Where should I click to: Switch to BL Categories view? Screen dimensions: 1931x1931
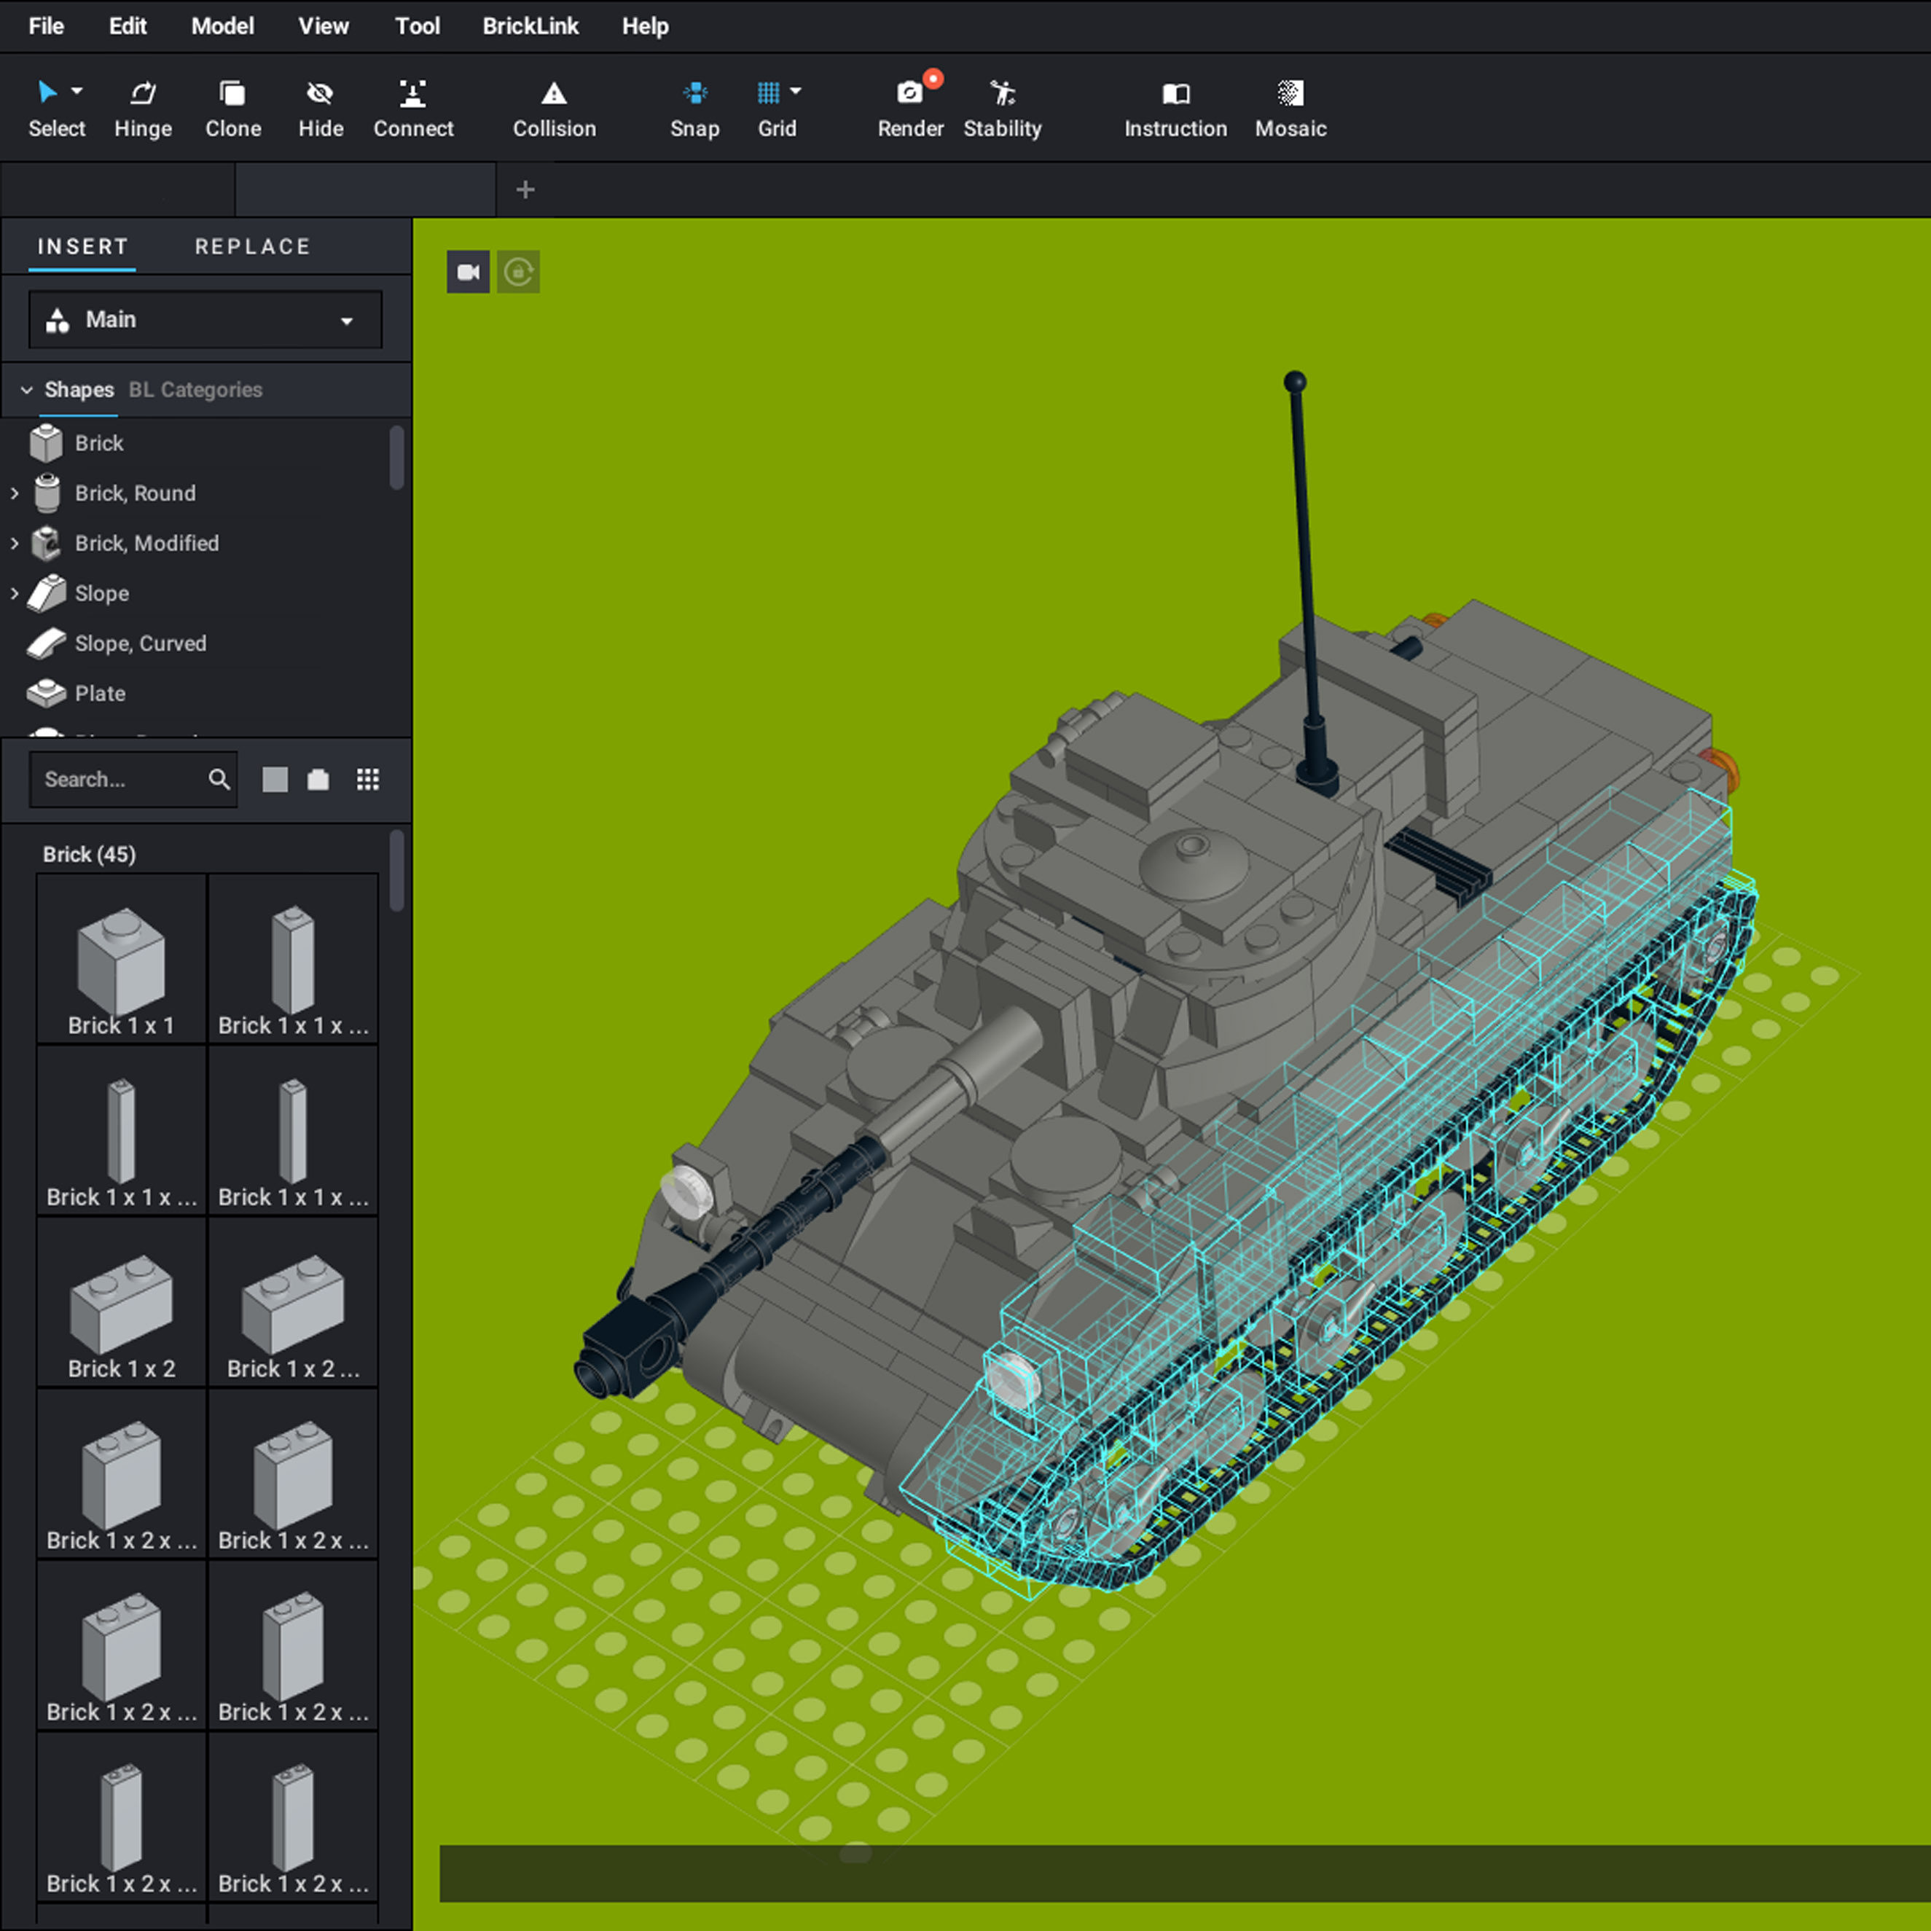tap(195, 390)
